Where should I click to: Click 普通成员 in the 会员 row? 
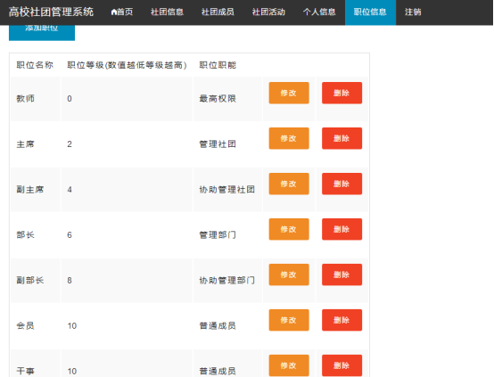pyautogui.click(x=218, y=325)
